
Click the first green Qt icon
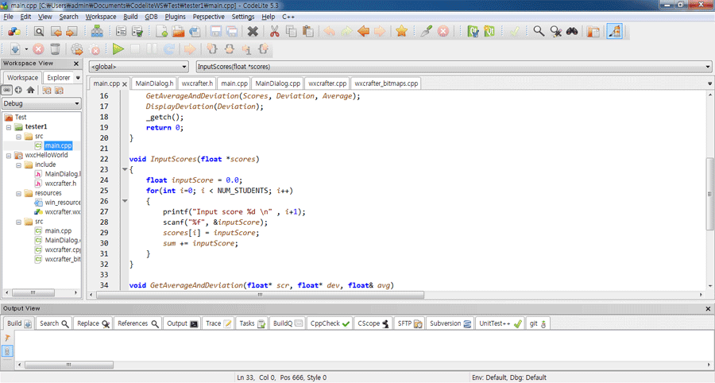tap(473, 31)
